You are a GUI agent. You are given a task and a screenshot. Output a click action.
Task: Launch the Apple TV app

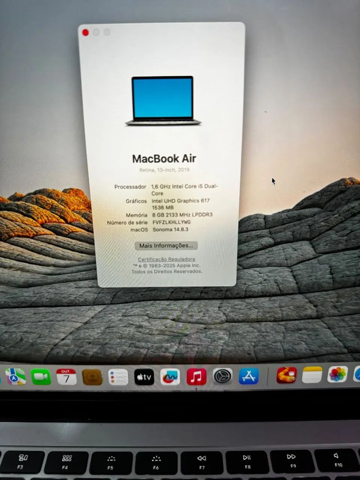click(144, 377)
